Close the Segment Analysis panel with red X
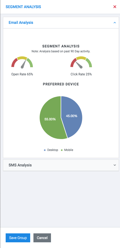This screenshot has width=120, height=248. tap(115, 7)
